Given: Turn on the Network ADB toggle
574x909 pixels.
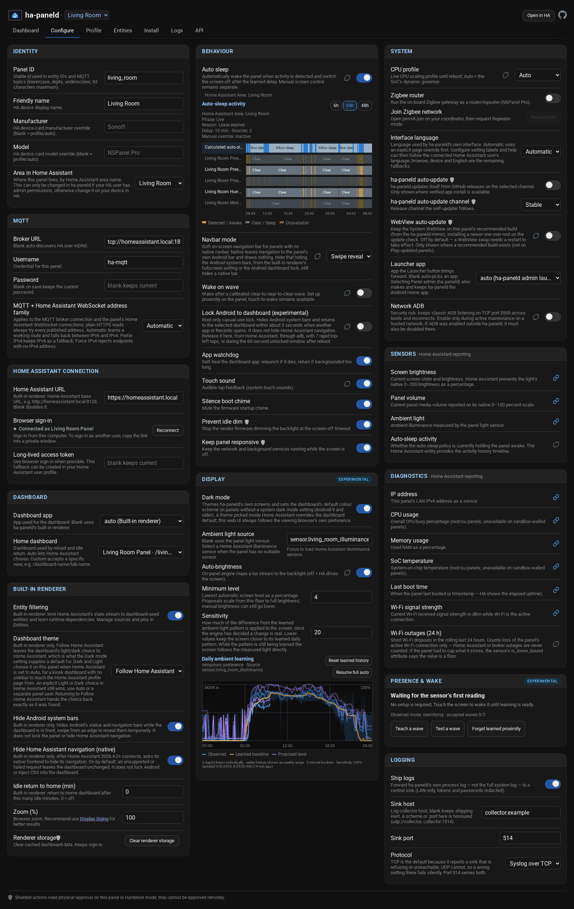Looking at the screenshot, I should 552,317.
